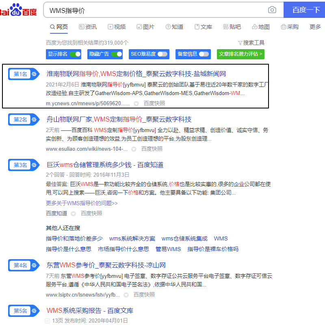Toggle the 隐藏广告 switch
This screenshot has width=325, height=325.
point(117,54)
